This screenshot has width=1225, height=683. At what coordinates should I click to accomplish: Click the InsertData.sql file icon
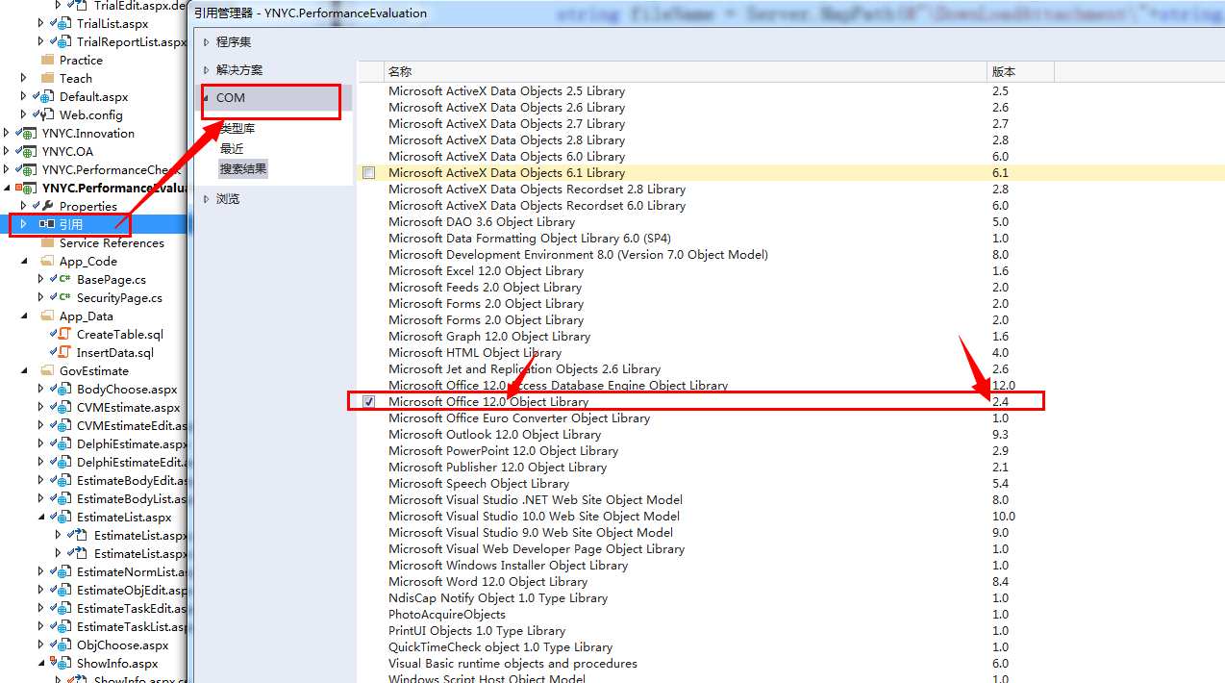coord(64,352)
